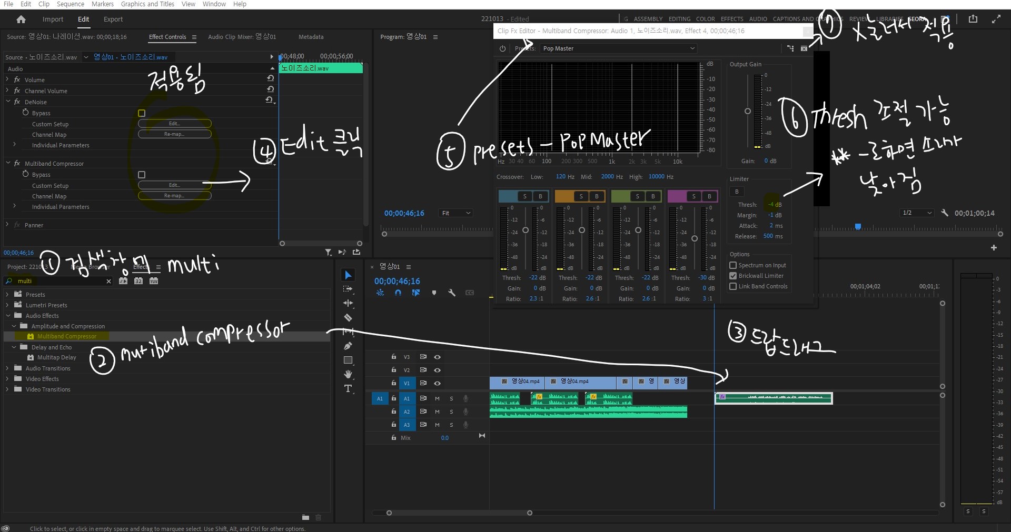
Task: Select the Hand tool
Action: click(348, 374)
